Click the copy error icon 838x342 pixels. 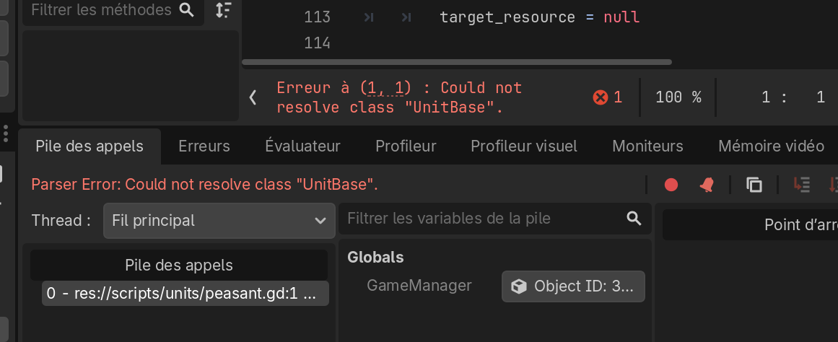[x=754, y=185]
